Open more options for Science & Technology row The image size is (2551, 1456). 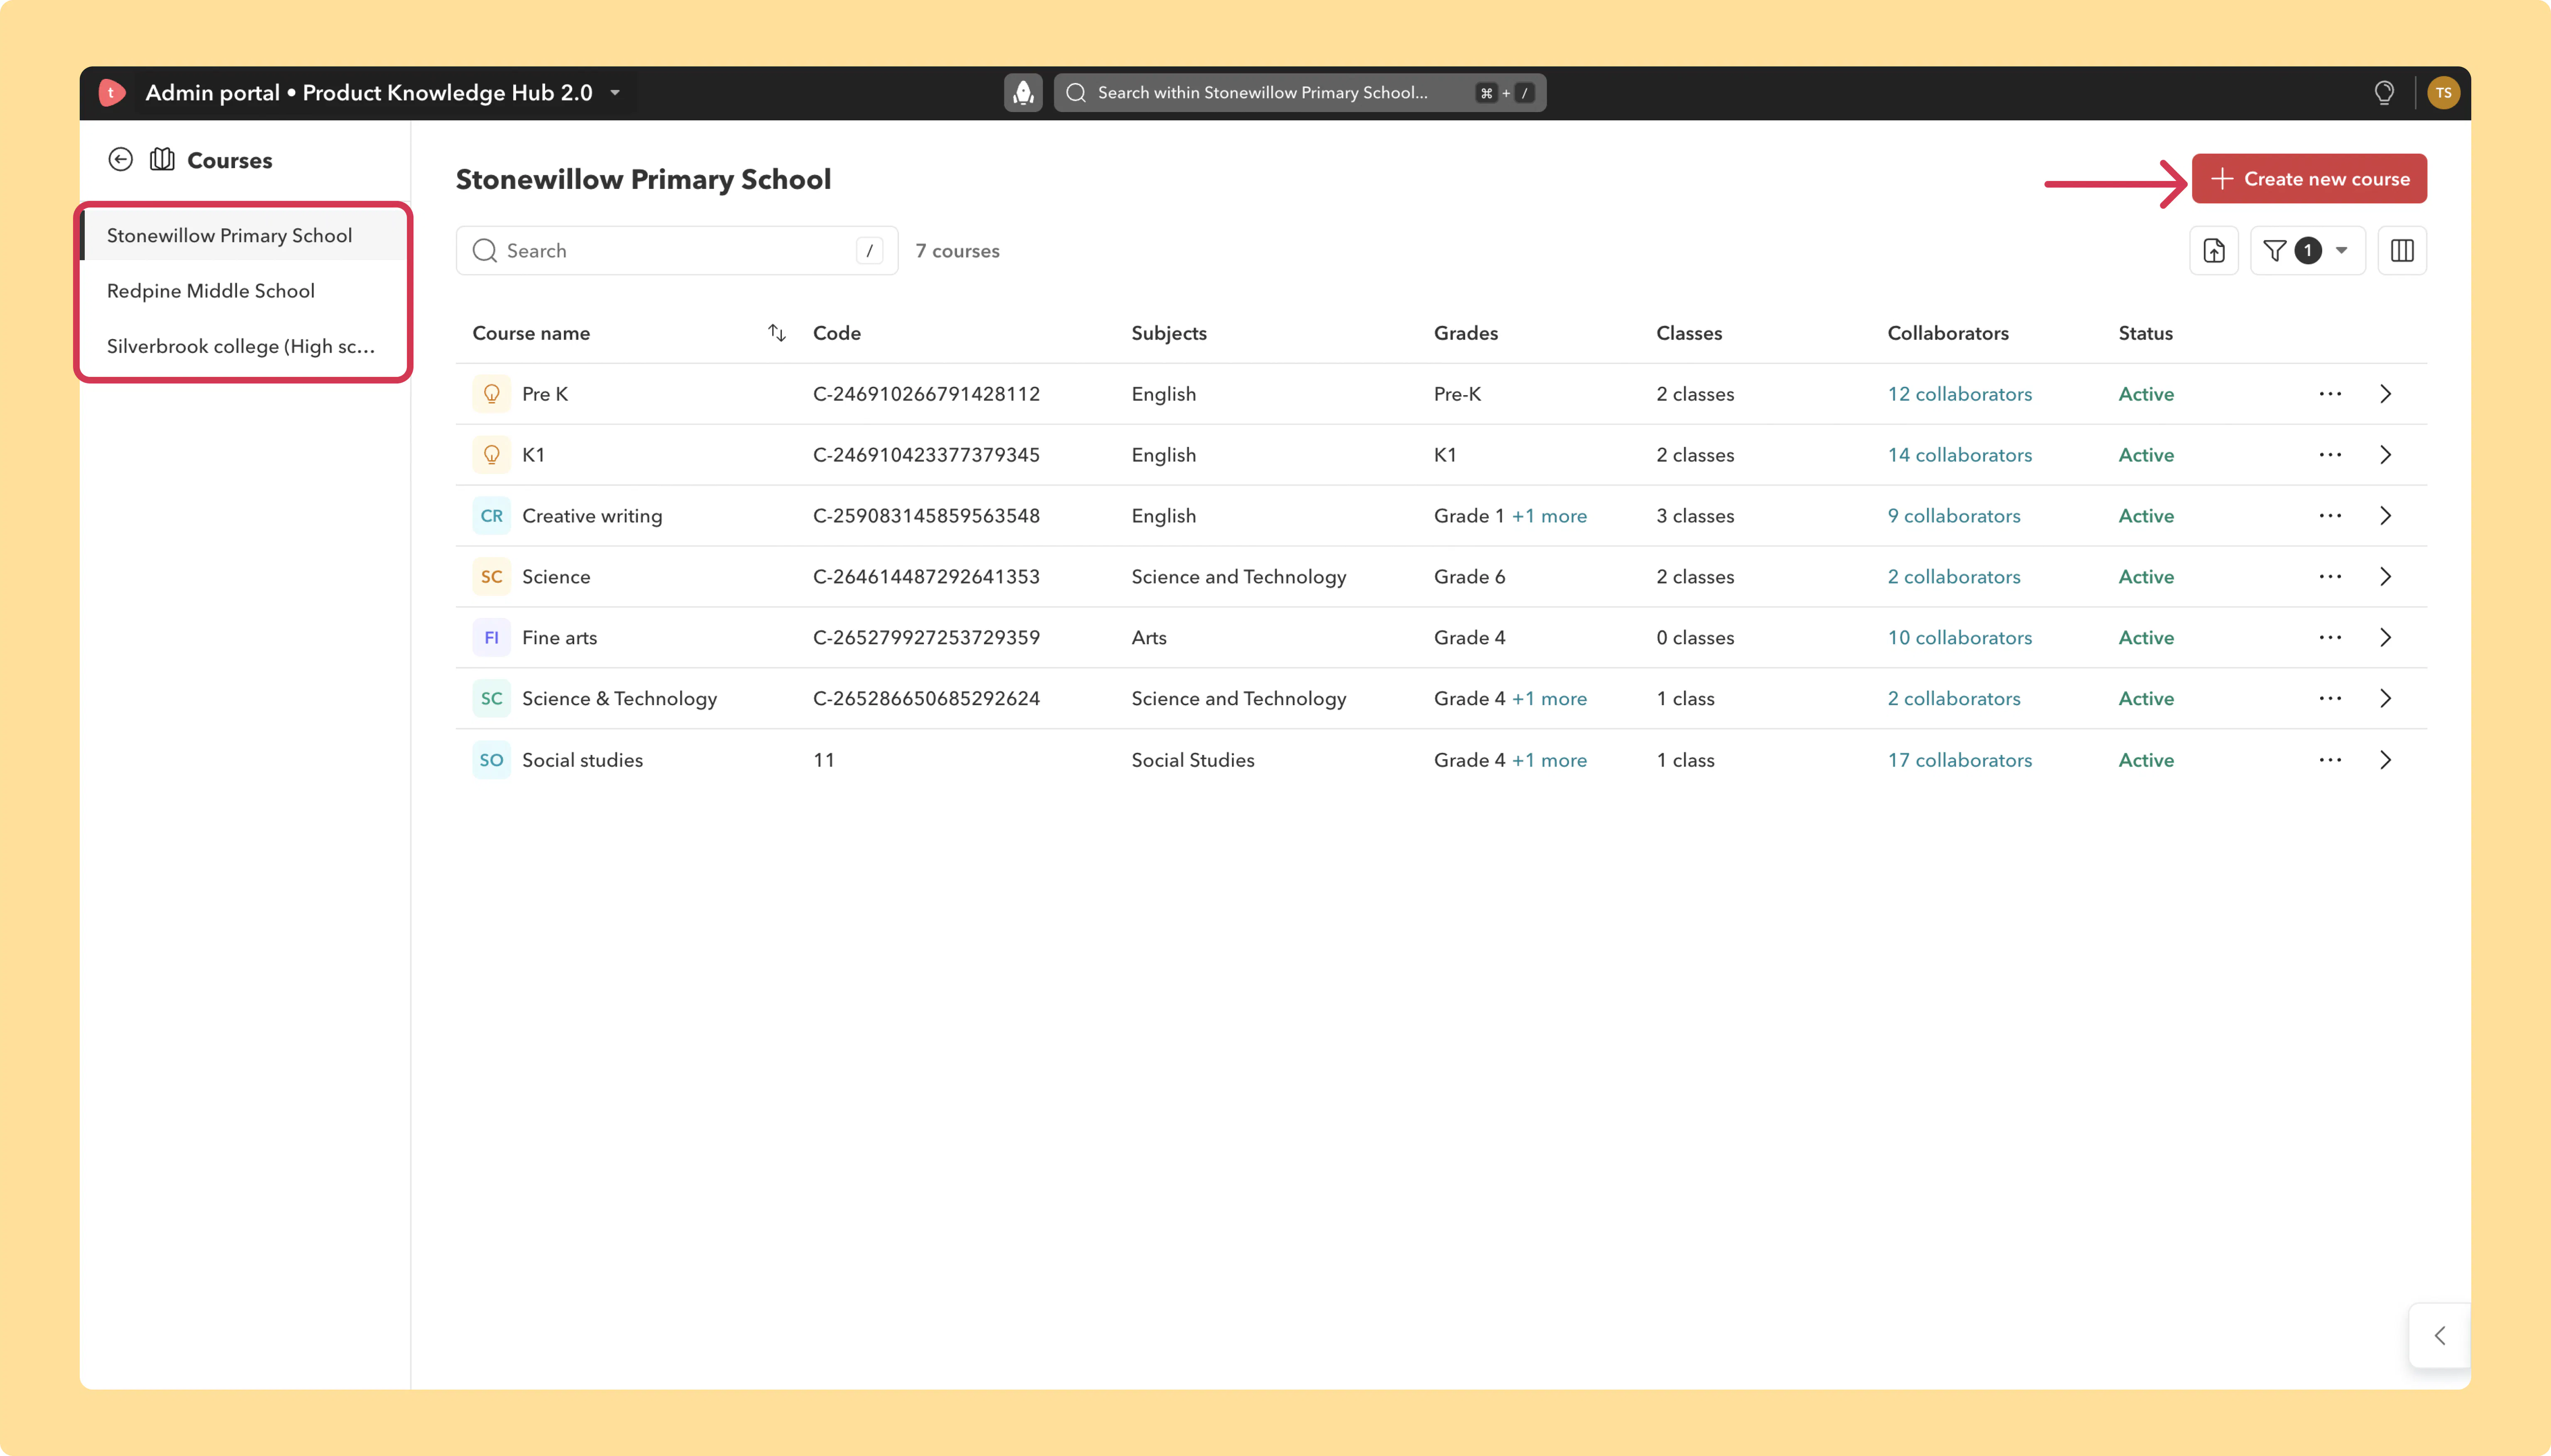(x=2330, y=699)
